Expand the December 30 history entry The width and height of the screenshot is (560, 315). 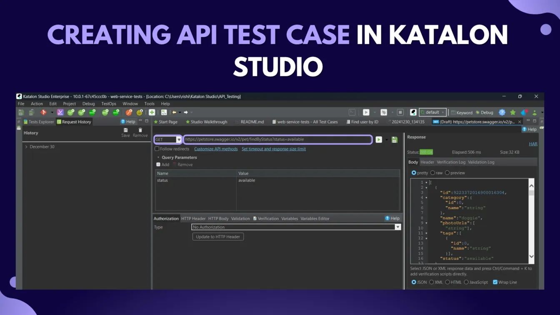(x=27, y=147)
